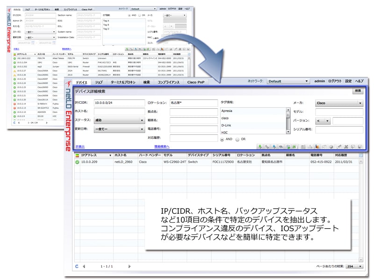Click the binoculars-style discovery toolbar icon
The image size is (374, 280).
click(281, 147)
